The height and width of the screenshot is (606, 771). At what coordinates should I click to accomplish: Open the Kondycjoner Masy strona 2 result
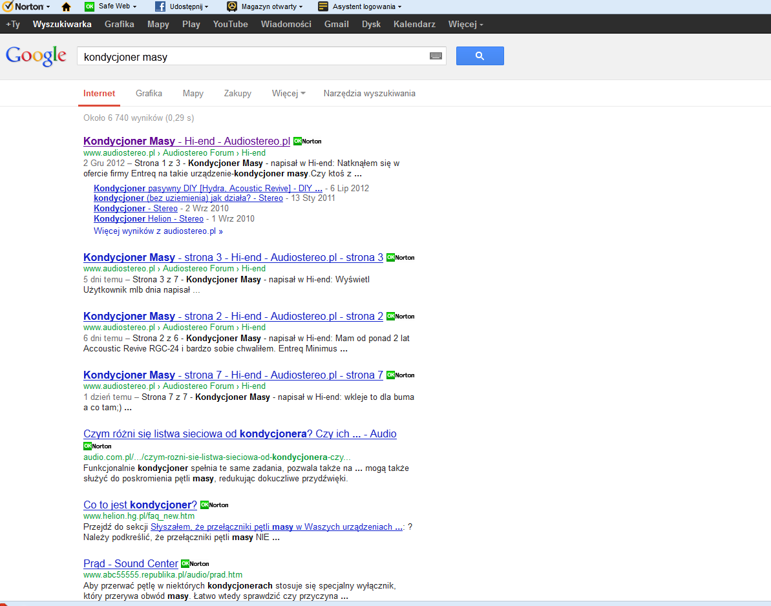coord(233,316)
